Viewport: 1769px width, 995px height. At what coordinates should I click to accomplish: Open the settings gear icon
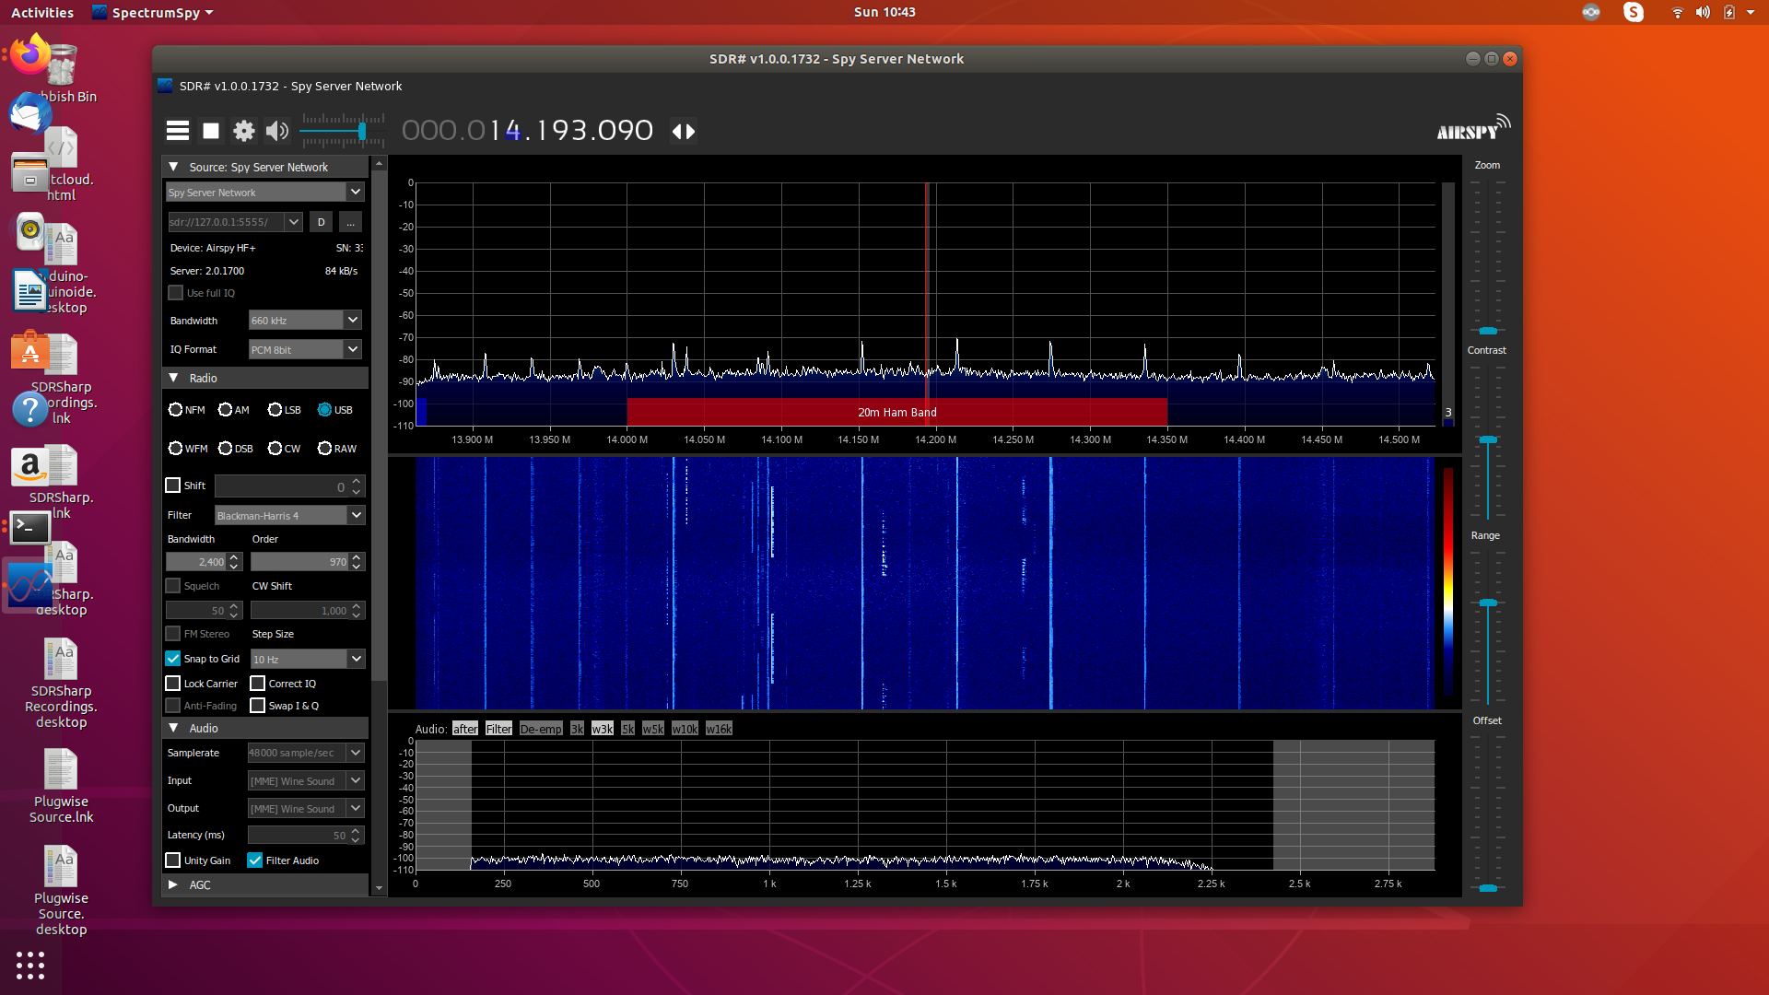243,131
